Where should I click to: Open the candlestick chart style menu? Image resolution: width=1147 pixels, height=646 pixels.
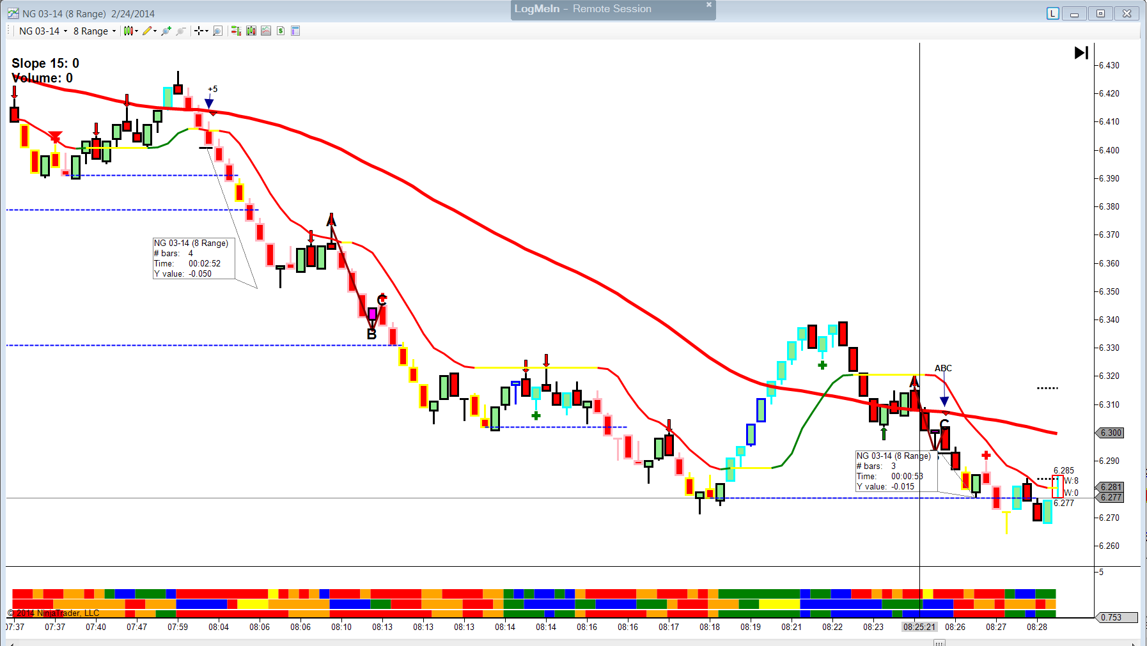pyautogui.click(x=130, y=31)
